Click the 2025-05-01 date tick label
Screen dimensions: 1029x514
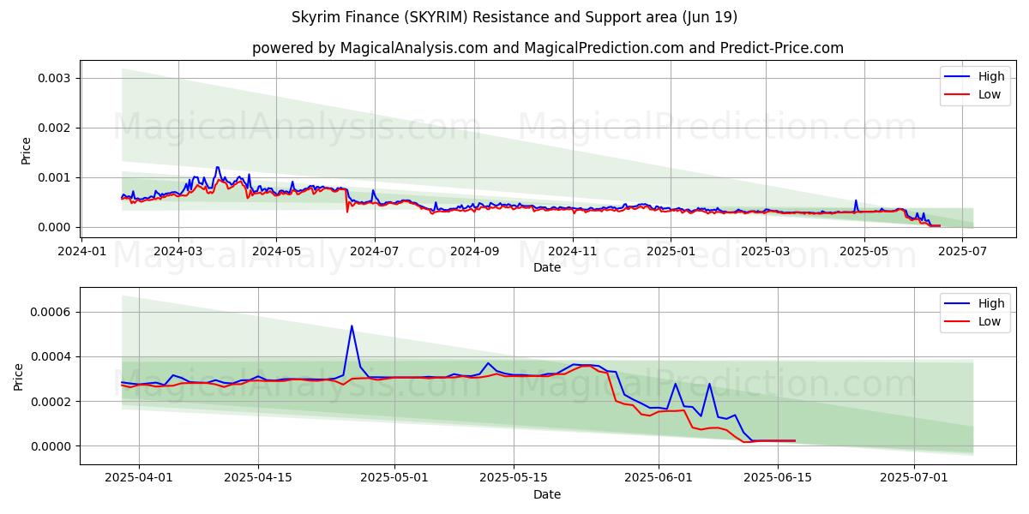coord(394,478)
